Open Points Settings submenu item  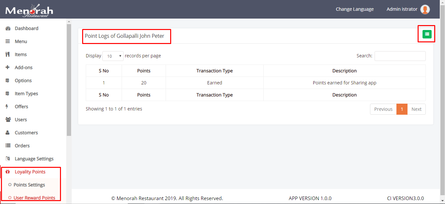[x=29, y=185]
